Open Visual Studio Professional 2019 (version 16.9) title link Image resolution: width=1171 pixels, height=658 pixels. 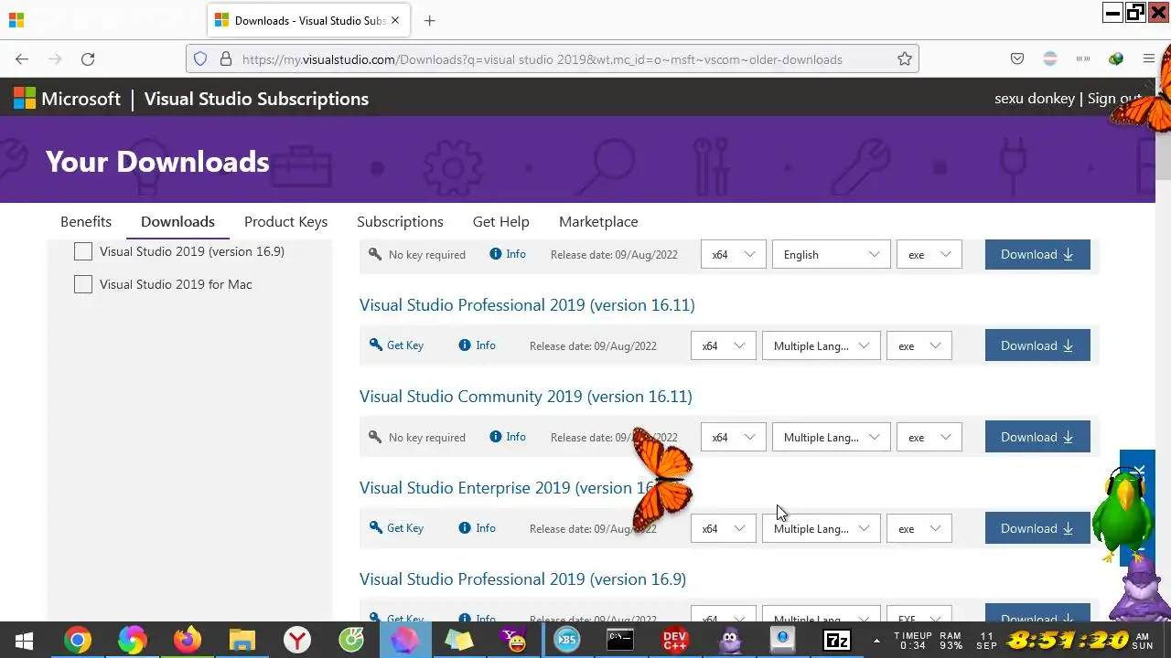(522, 579)
